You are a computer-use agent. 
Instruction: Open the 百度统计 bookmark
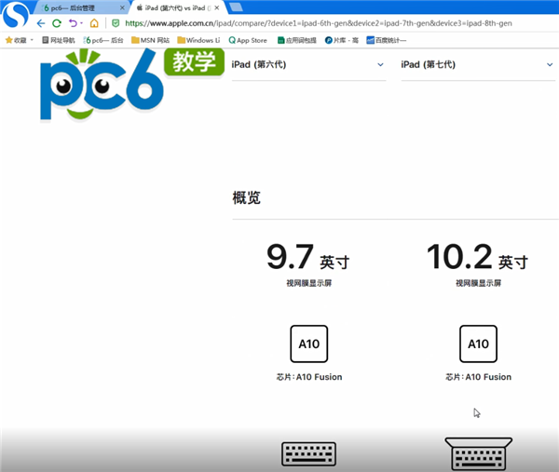pyautogui.click(x=387, y=40)
